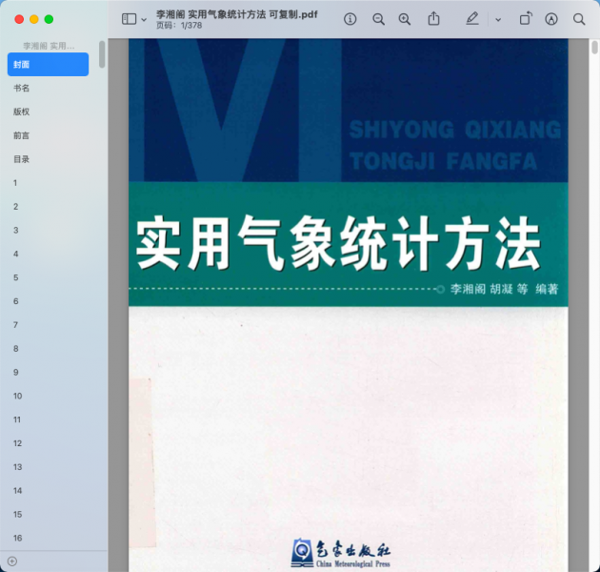Select outline entry 10 in sidebar

point(17,396)
